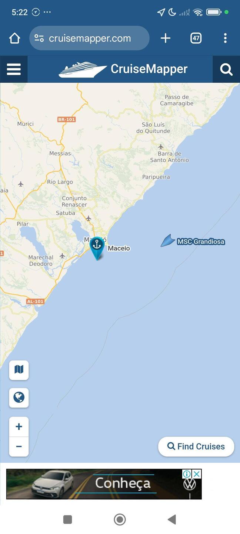This screenshot has width=240, height=534.
Task: Tap the search magnifier in the header
Action: 226,69
